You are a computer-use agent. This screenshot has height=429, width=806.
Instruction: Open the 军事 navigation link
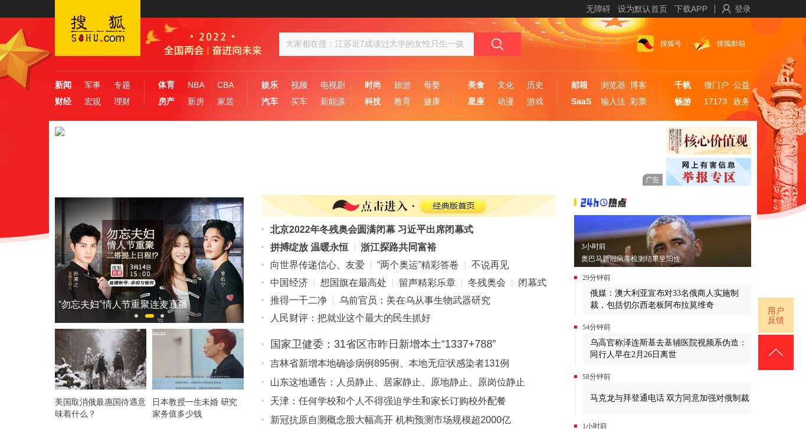93,85
